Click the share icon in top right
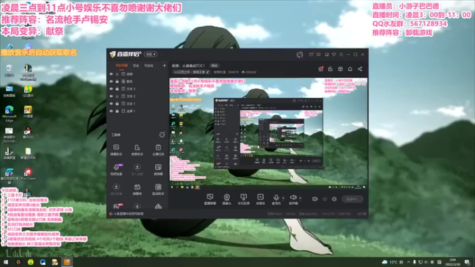Viewport: 475px width, 267px height. pos(360,69)
